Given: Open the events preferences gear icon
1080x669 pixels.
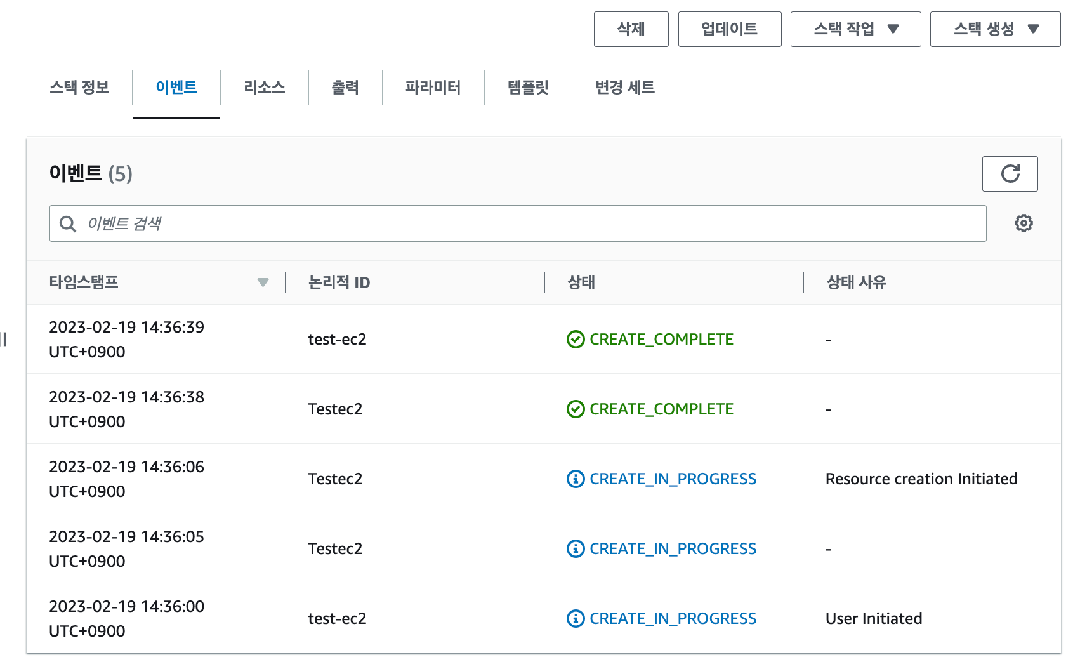Looking at the screenshot, I should pos(1023,223).
